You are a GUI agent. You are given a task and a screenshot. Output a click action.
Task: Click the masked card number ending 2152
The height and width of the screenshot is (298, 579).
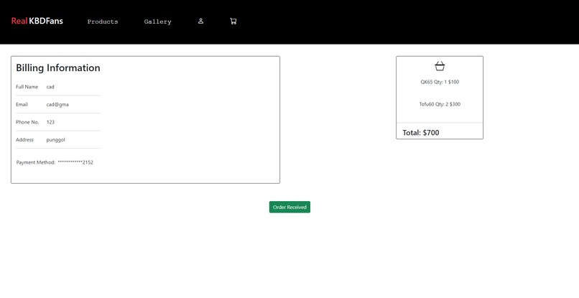coord(75,162)
